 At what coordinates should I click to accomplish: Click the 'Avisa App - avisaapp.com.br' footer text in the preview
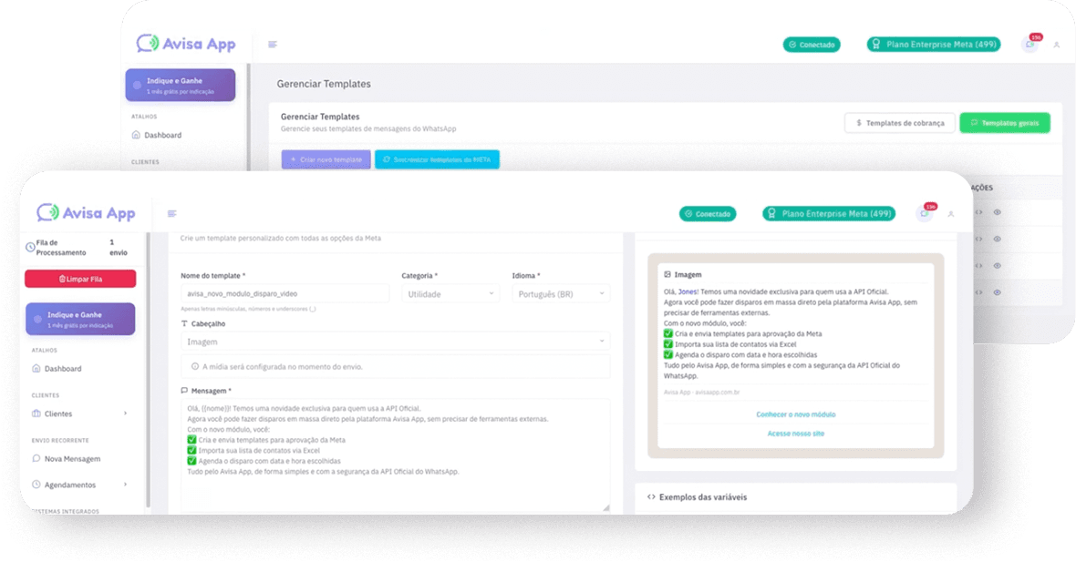click(x=702, y=393)
